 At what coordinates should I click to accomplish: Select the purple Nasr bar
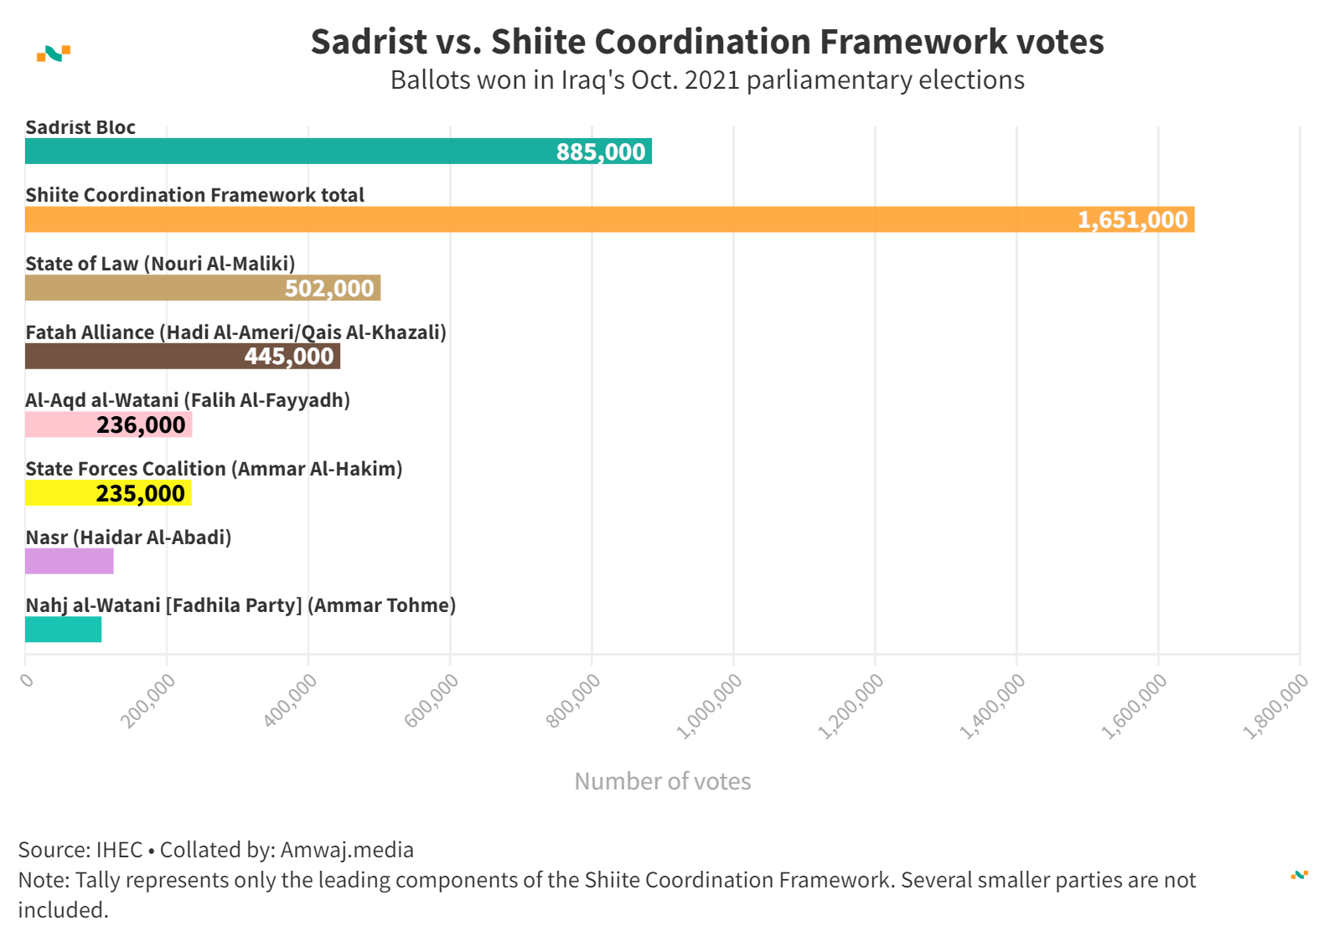(x=69, y=561)
